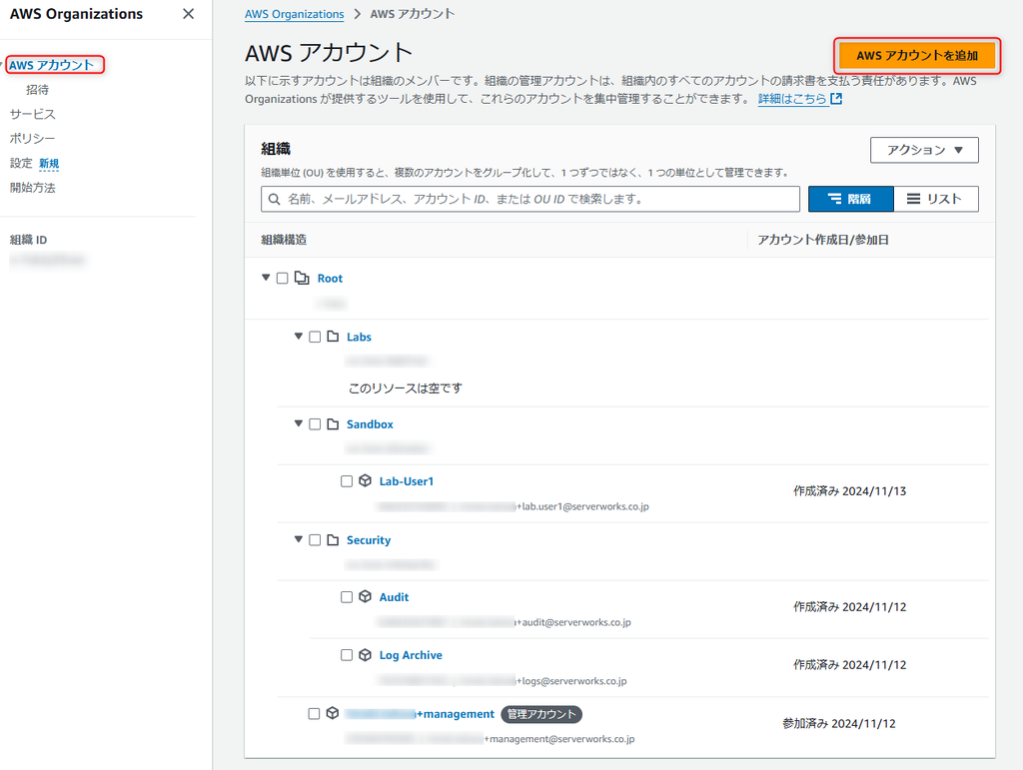The image size is (1023, 770).
Task: Click the 管理アカウント badge
Action: 541,715
